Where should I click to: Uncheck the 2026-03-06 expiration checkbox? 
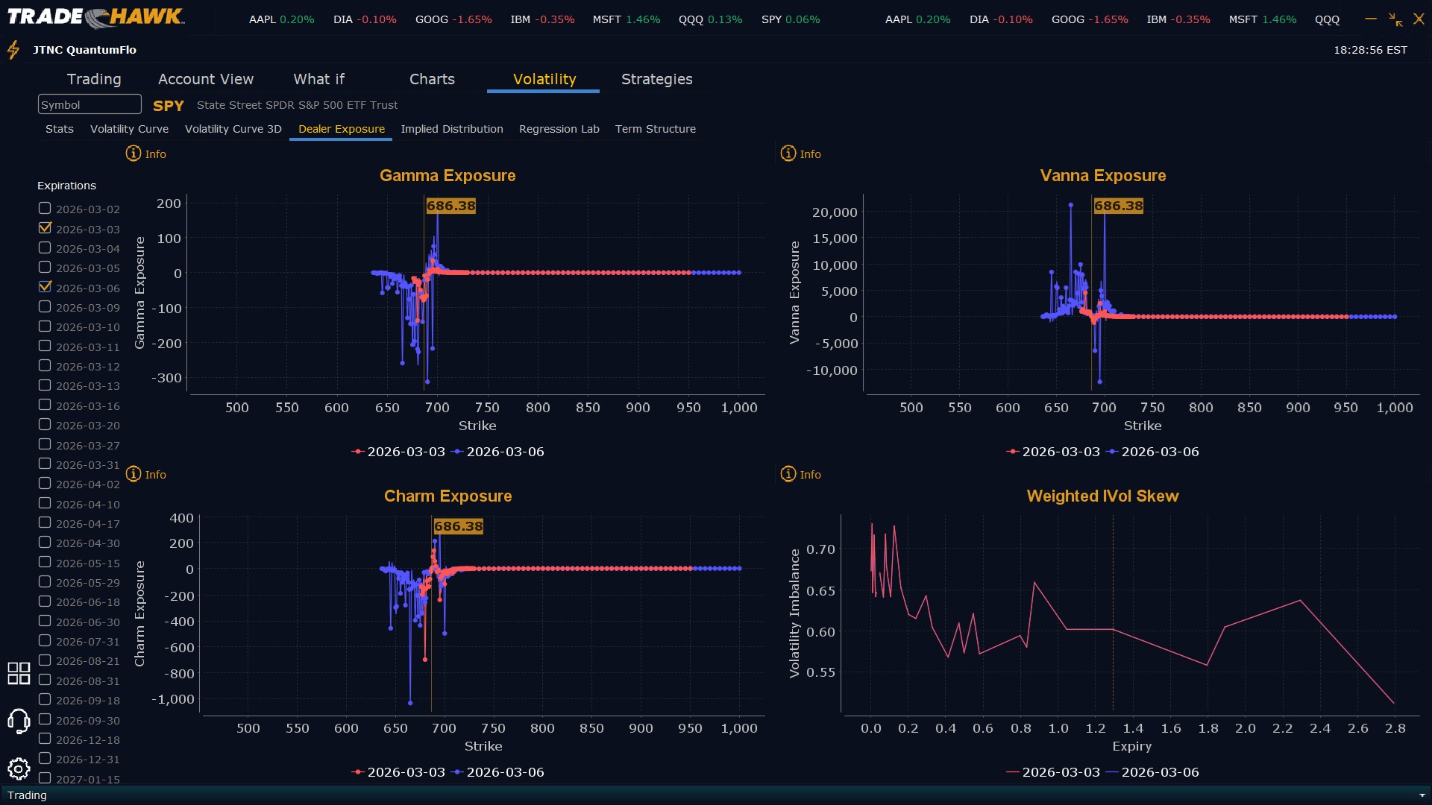(45, 287)
